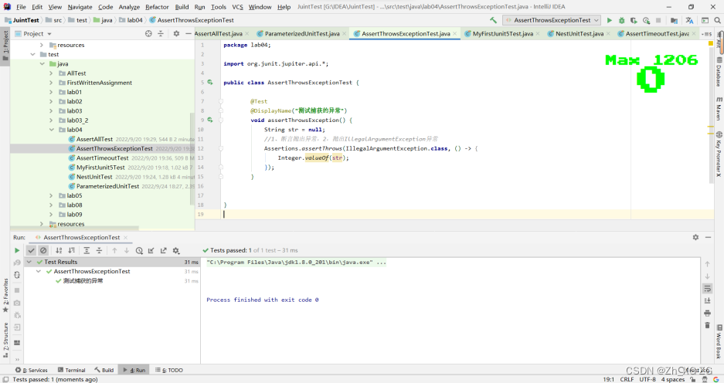Image resolution: width=724 pixels, height=383 pixels.
Task: Toggle Show Ignored tests button
Action: pyautogui.click(x=43, y=250)
